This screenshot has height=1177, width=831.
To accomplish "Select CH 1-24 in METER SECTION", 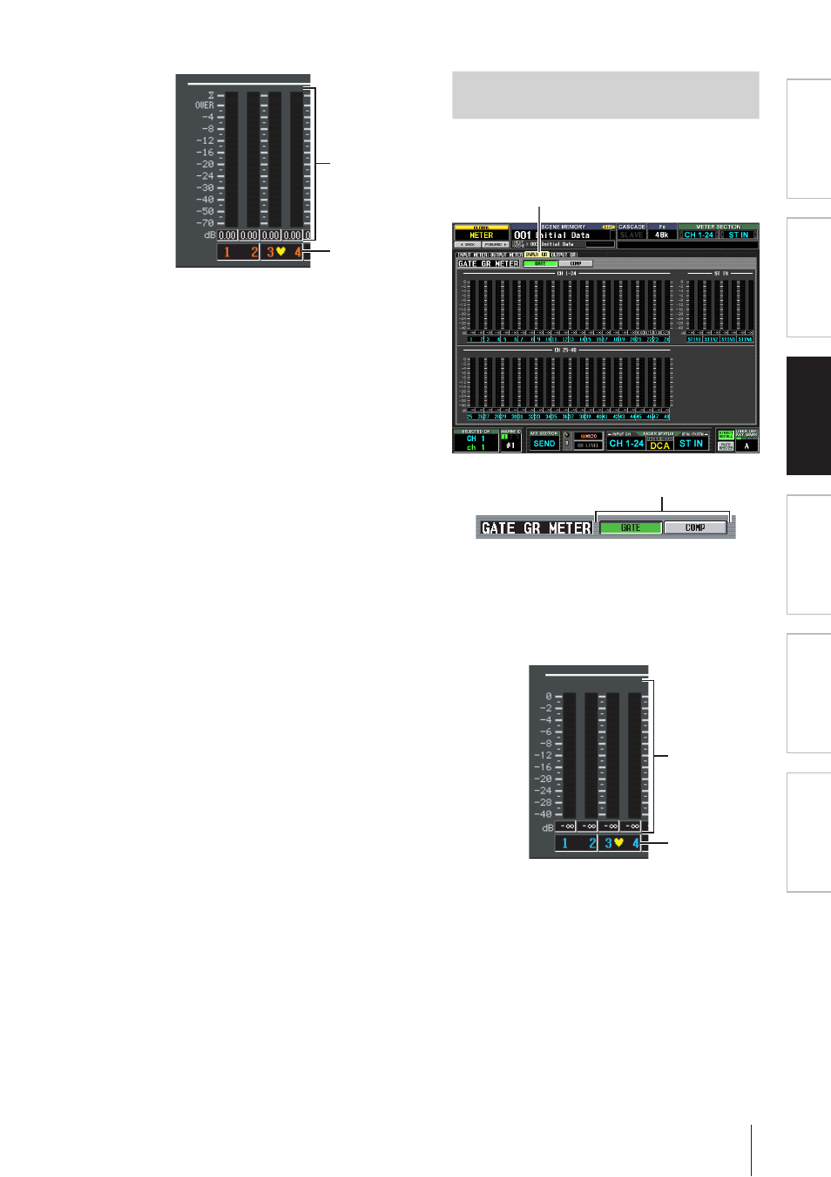I will 699,235.
